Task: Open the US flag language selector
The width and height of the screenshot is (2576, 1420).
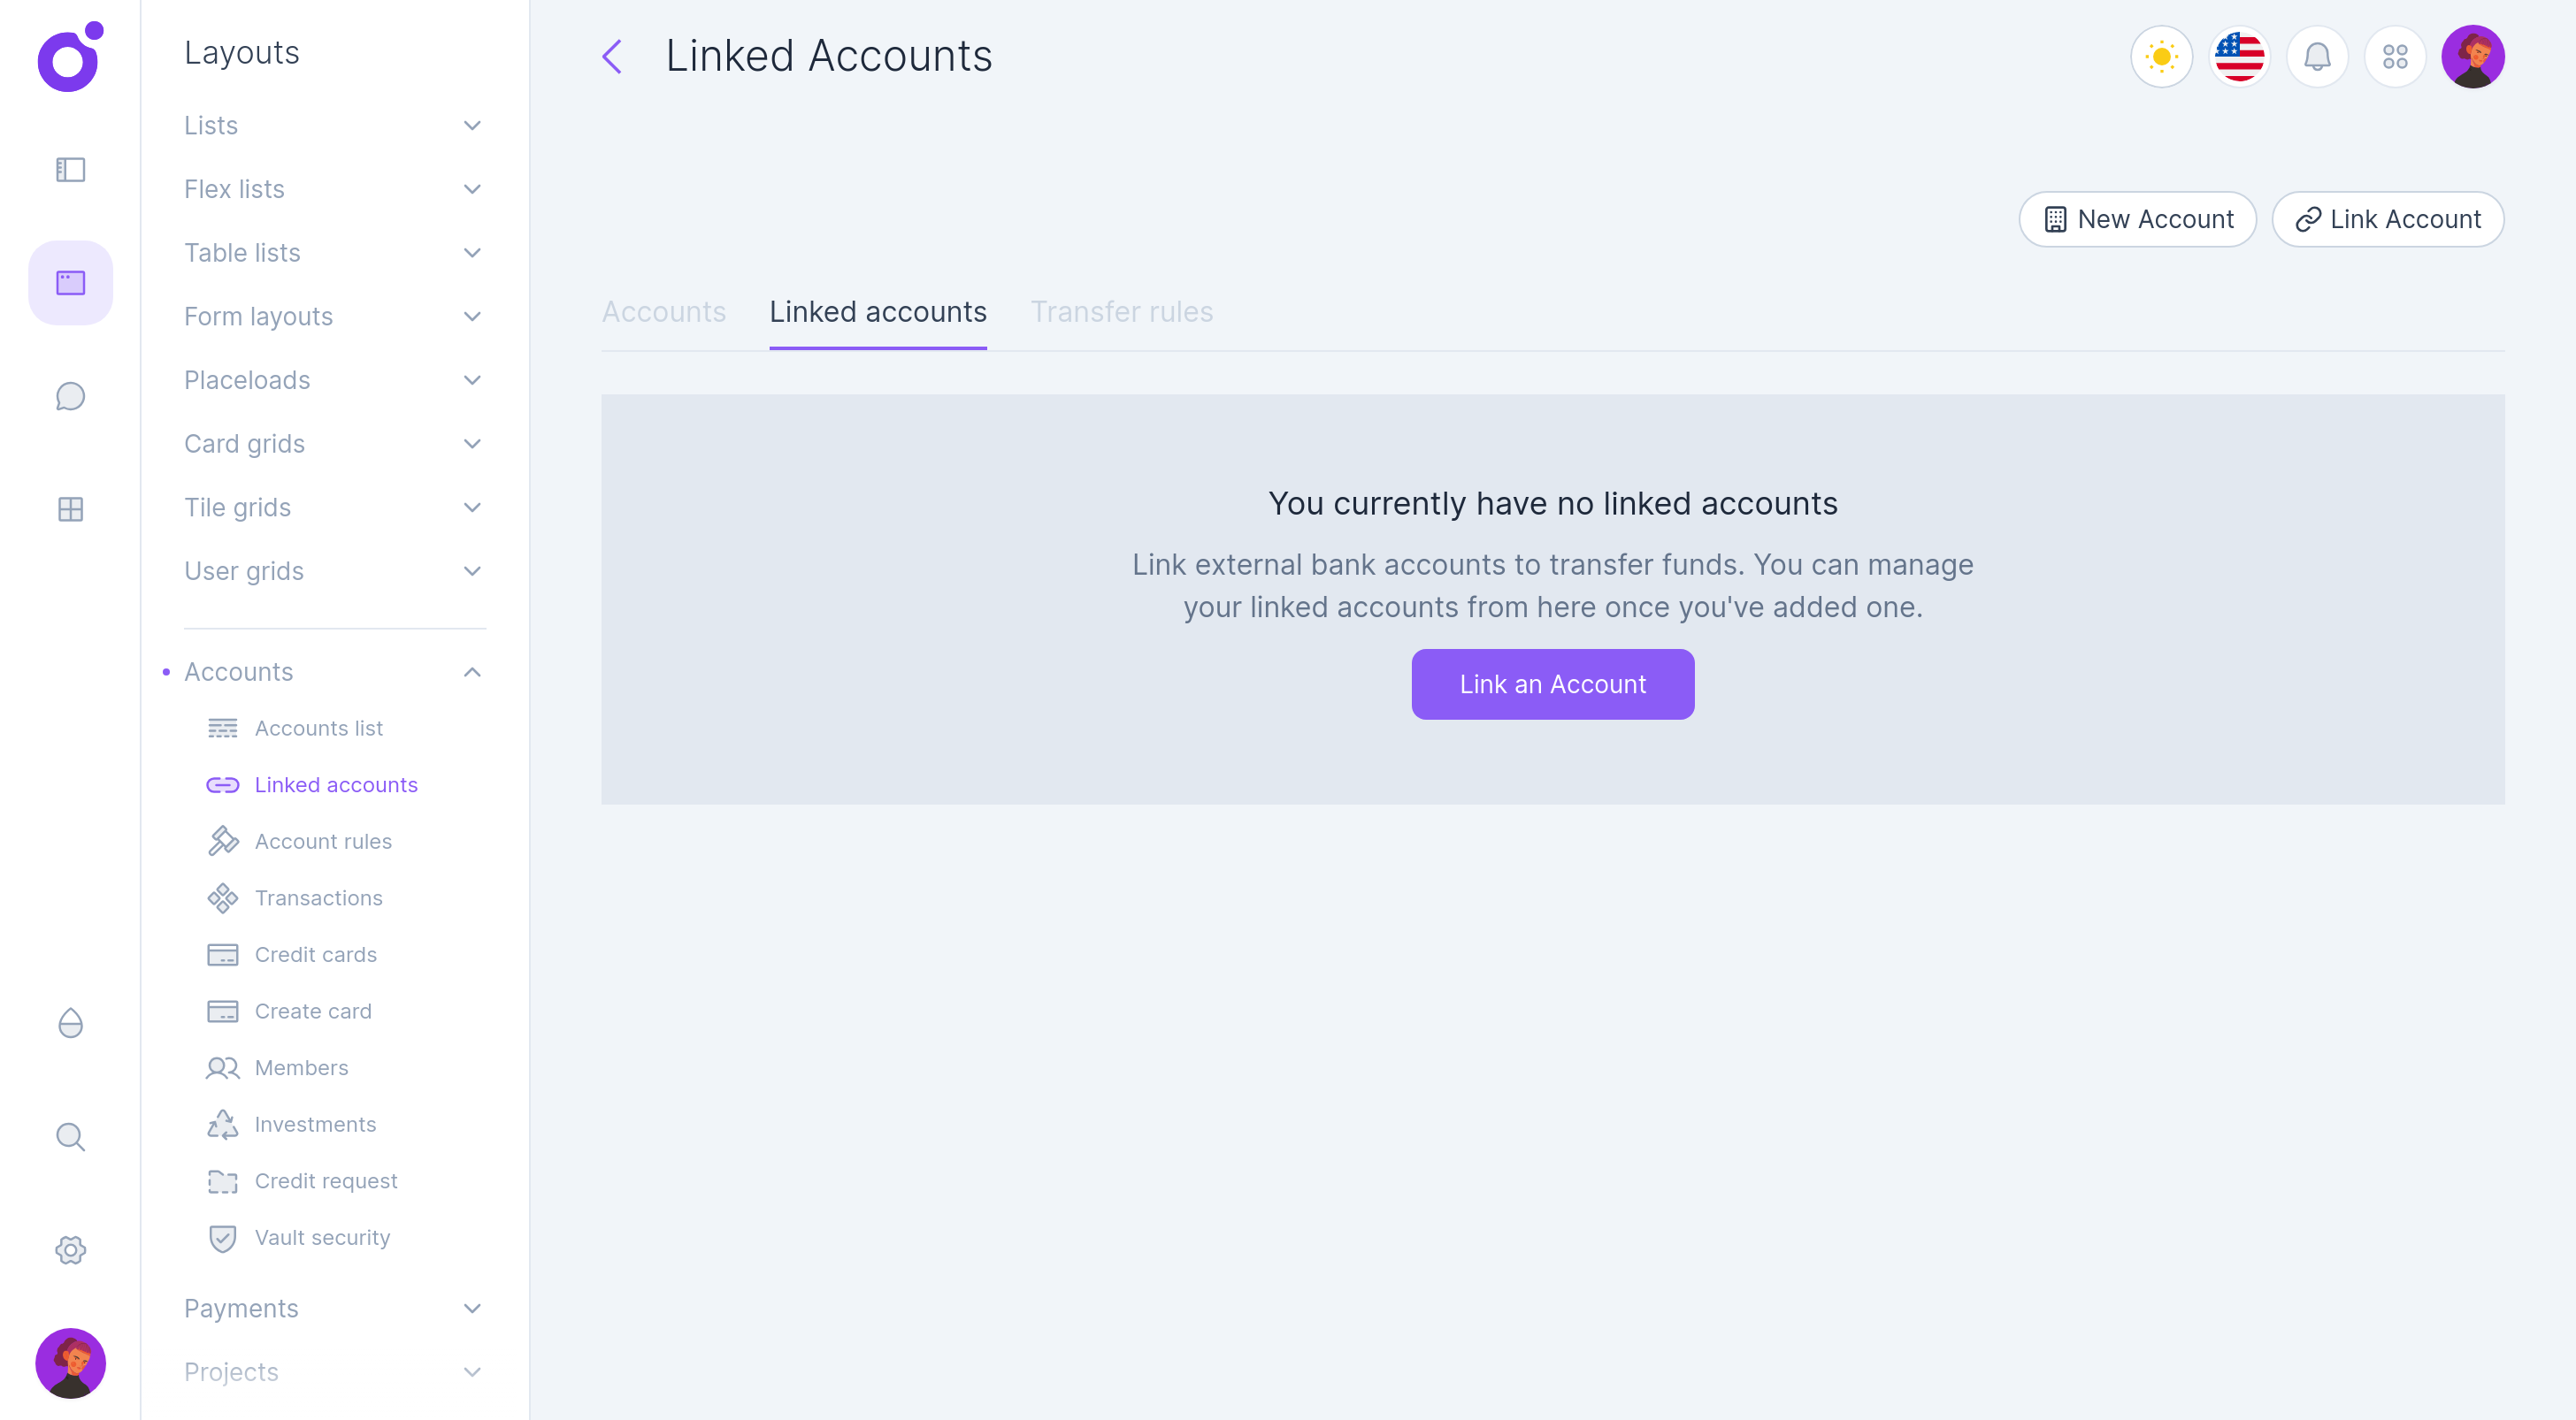Action: 2239,57
